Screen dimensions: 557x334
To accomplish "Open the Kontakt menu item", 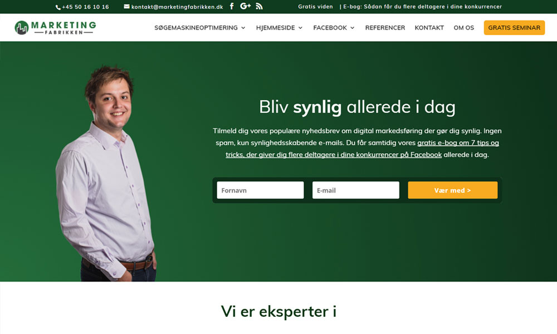I will pyautogui.click(x=429, y=28).
